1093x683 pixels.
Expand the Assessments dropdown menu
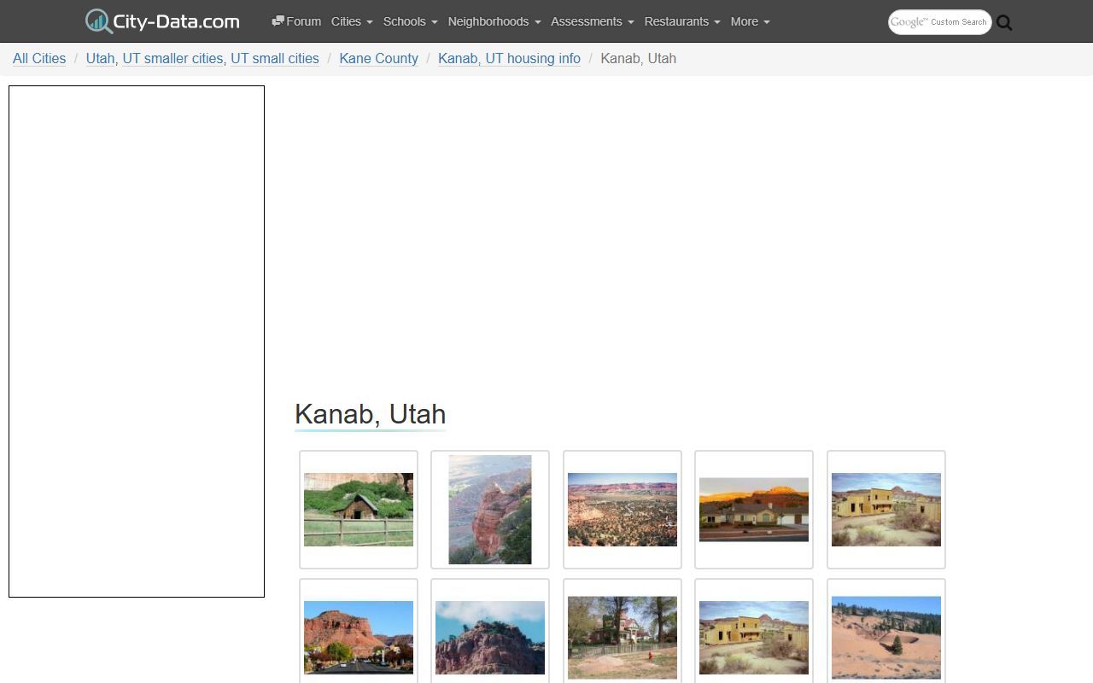[593, 21]
